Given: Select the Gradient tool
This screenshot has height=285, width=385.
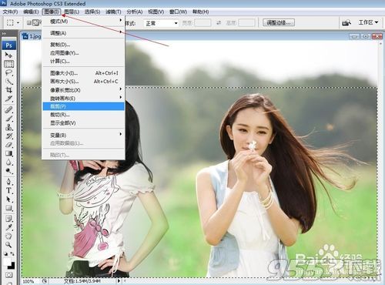Looking at the screenshot, I should point(8,153).
